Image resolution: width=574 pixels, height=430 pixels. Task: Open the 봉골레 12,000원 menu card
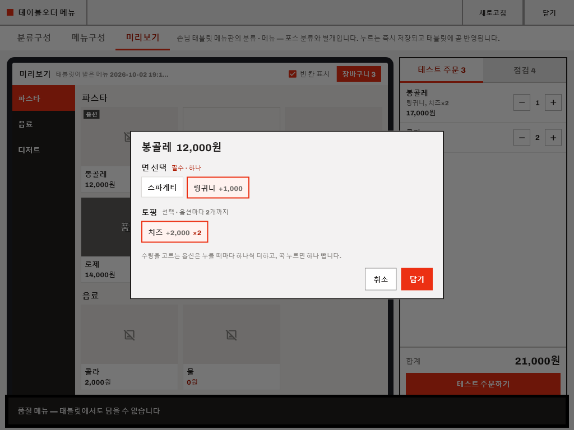tap(105, 149)
